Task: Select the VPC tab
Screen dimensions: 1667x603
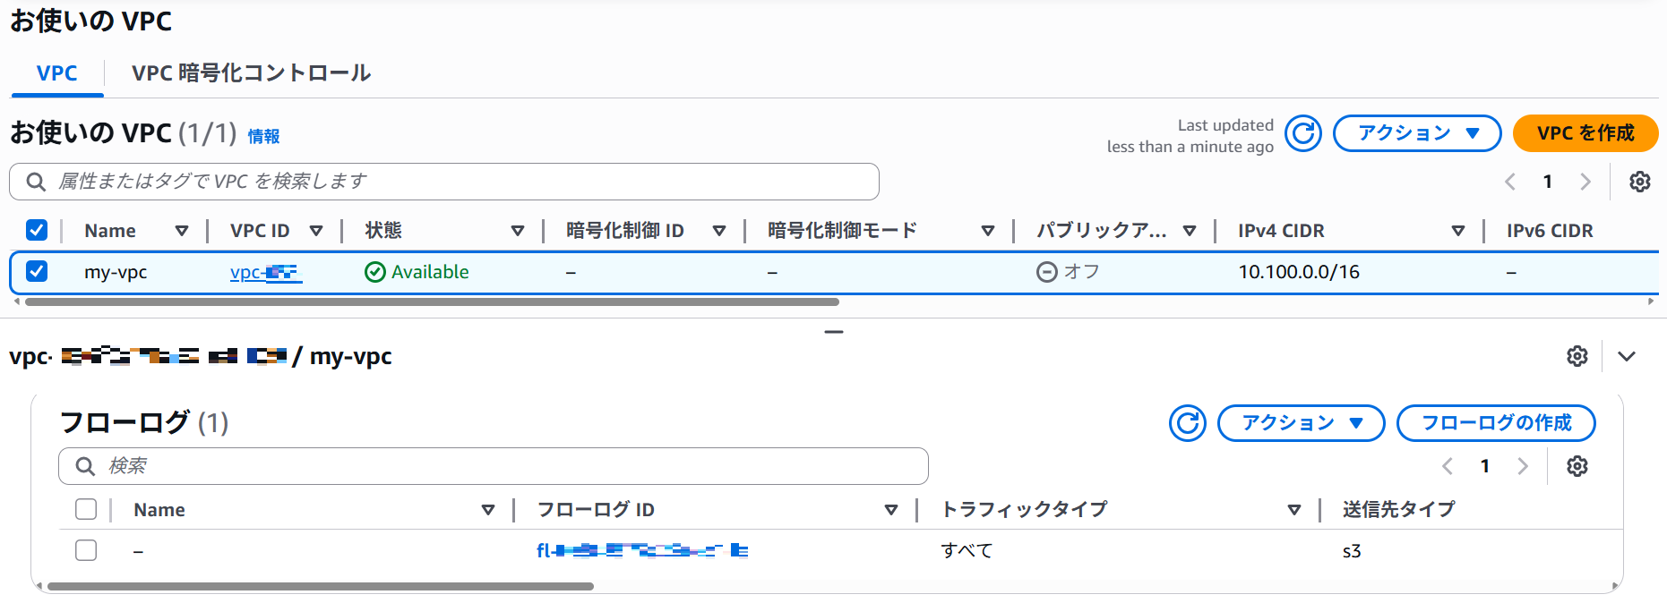Action: click(56, 73)
